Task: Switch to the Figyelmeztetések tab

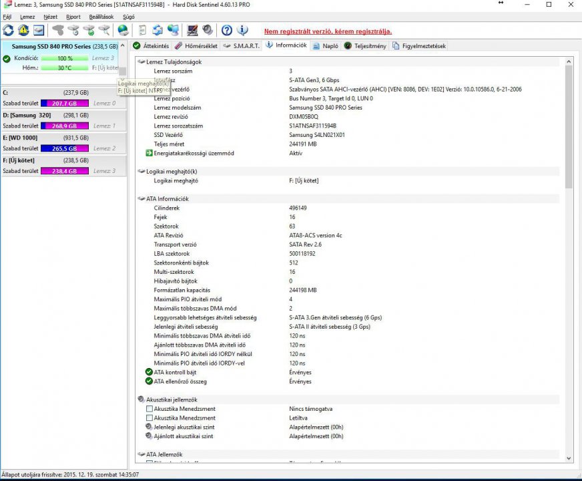Action: click(419, 45)
